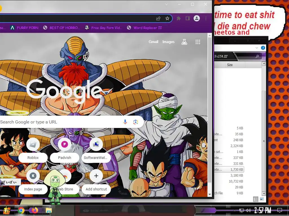
Task: Open the Google apps grid
Action: click(198, 42)
